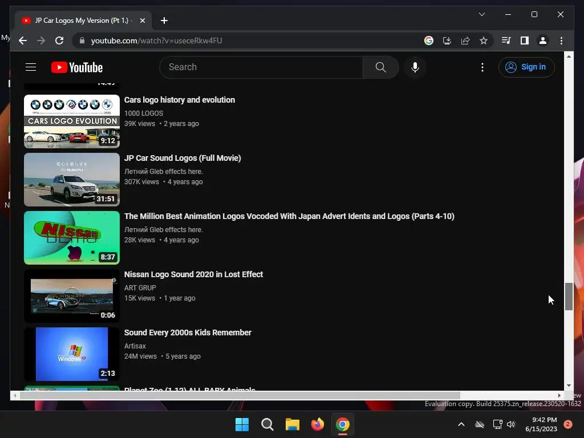The height and width of the screenshot is (438, 584).
Task: Click the browser forward arrow
Action: 41,40
